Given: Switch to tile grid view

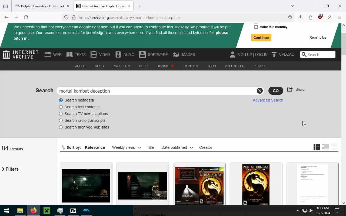Looking at the screenshot, I should pyautogui.click(x=317, y=147).
